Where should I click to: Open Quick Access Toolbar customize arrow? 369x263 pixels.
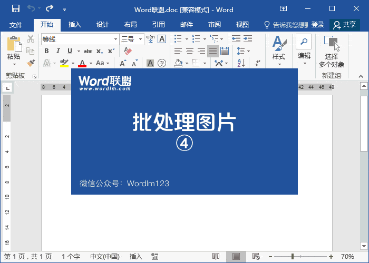pos(64,9)
